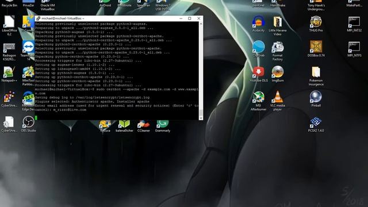Click the terminal scrollbar up arrow

[201, 24]
